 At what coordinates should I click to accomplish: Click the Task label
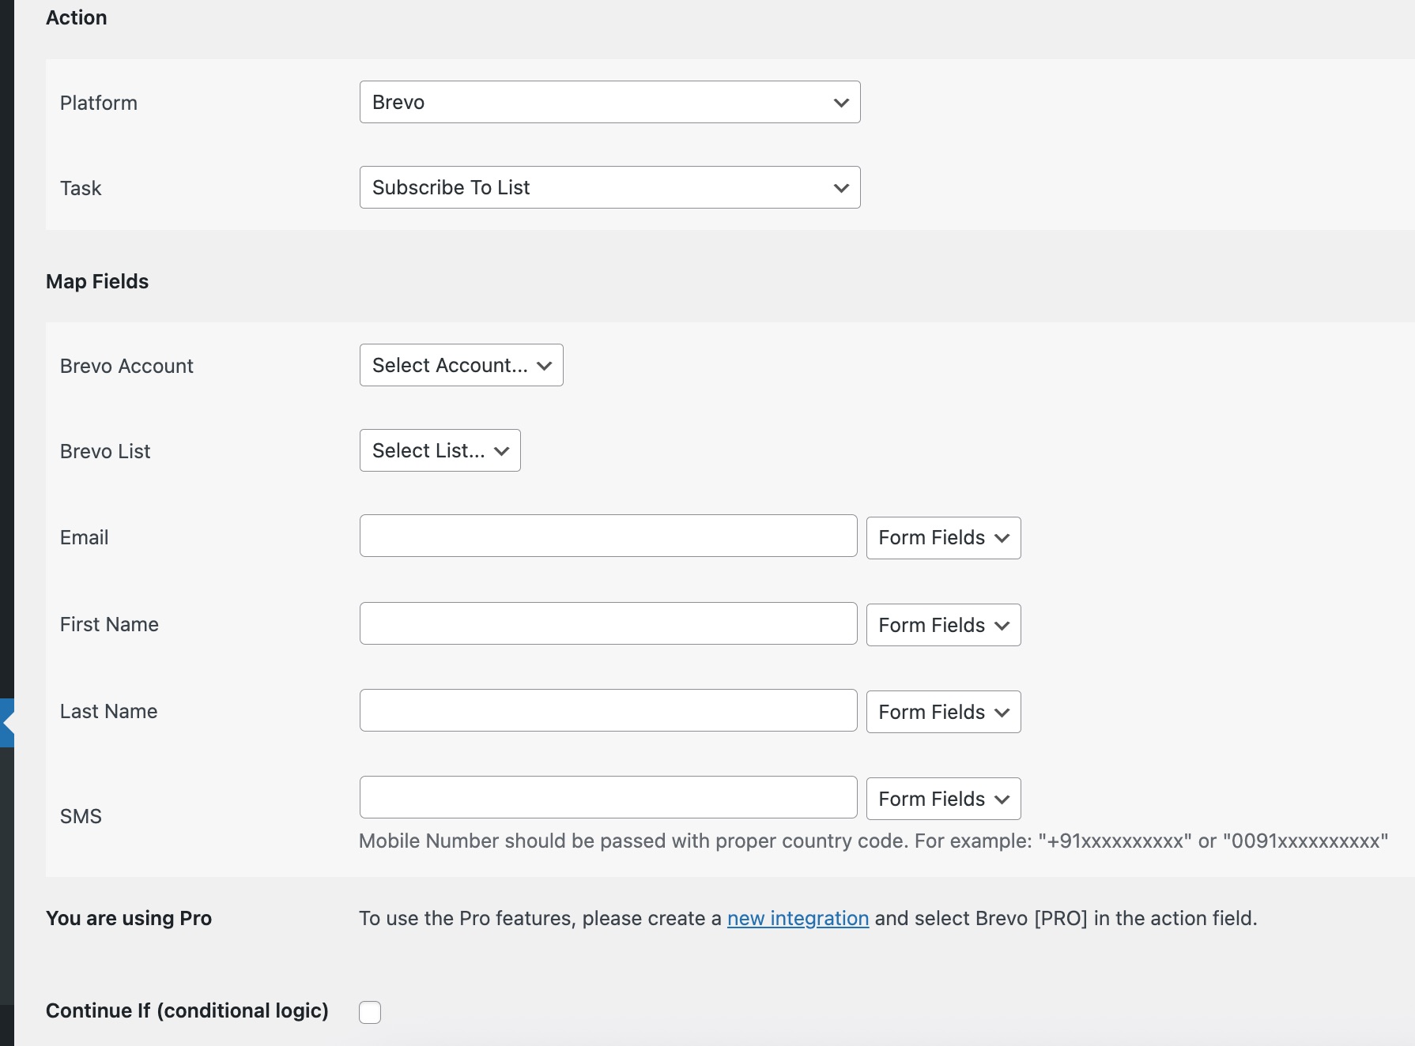click(81, 188)
